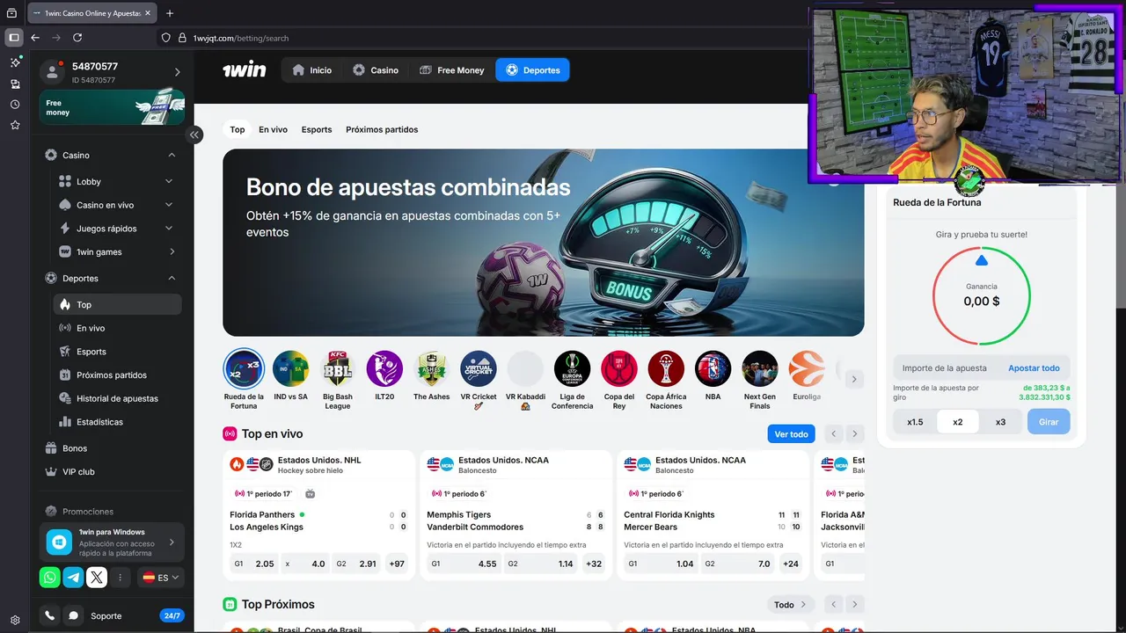Expand Casino en vivo submenu
This screenshot has height=633, width=1126.
pyautogui.click(x=169, y=205)
